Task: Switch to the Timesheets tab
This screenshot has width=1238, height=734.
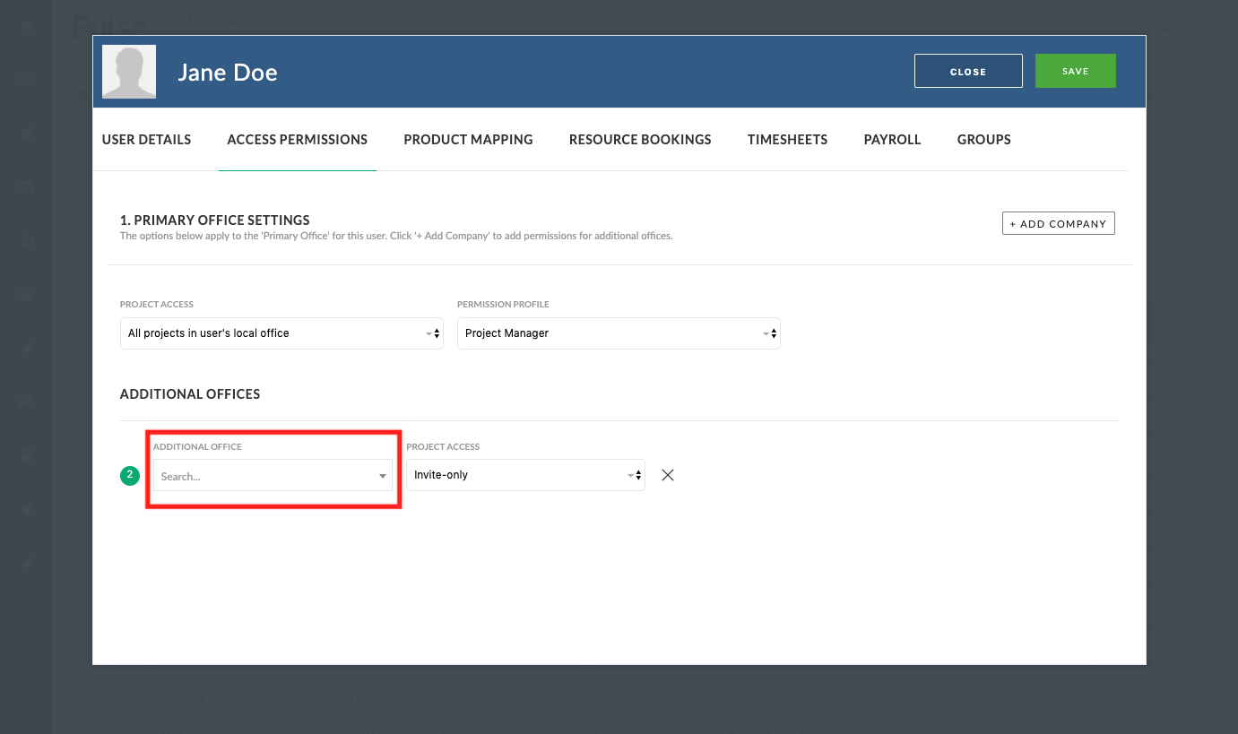Action: pyautogui.click(x=787, y=140)
